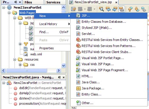
Task: Select processAction method in Navigator
Action: (x=43, y=104)
